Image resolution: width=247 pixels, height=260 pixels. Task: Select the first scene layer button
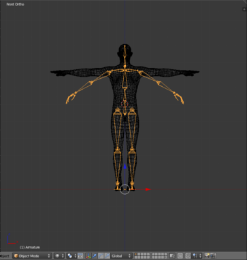coord(136,255)
